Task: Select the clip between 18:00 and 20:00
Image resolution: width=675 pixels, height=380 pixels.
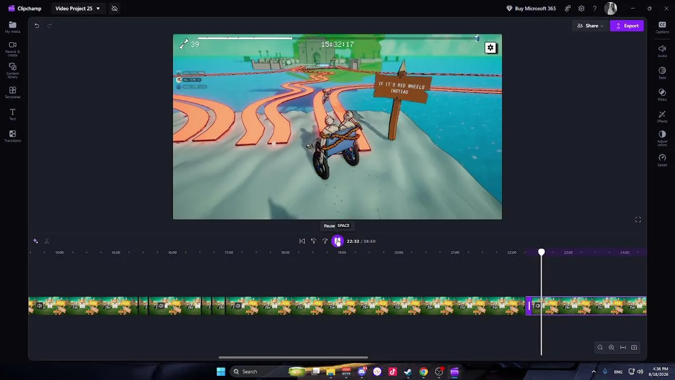Action: pyautogui.click(x=375, y=306)
